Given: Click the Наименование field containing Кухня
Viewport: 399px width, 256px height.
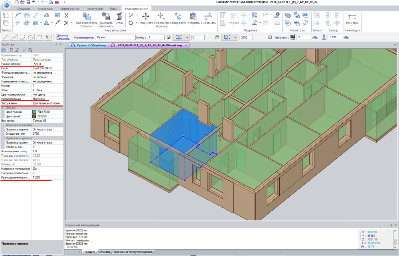Looking at the screenshot, I should (x=115, y=37).
